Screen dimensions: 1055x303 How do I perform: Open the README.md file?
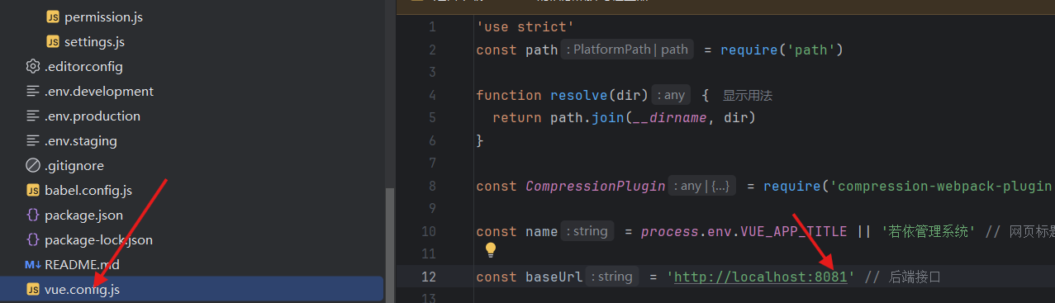pyautogui.click(x=82, y=264)
